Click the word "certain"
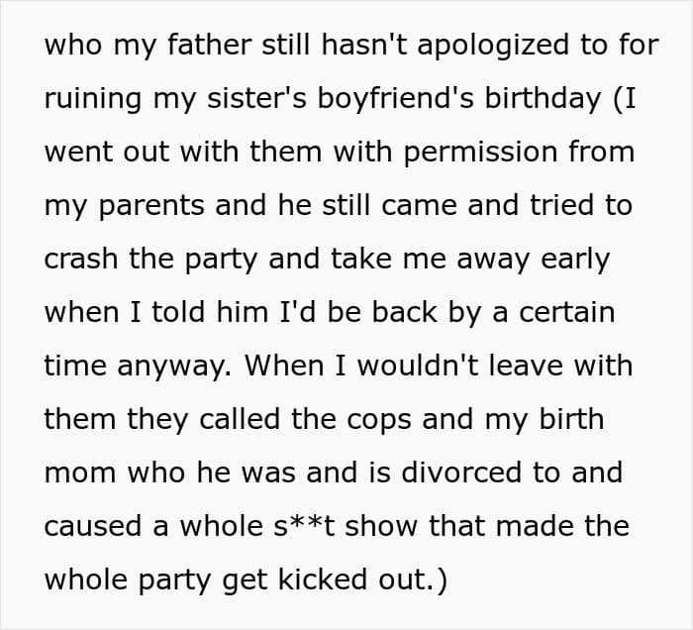The width and height of the screenshot is (693, 630). click(x=567, y=312)
